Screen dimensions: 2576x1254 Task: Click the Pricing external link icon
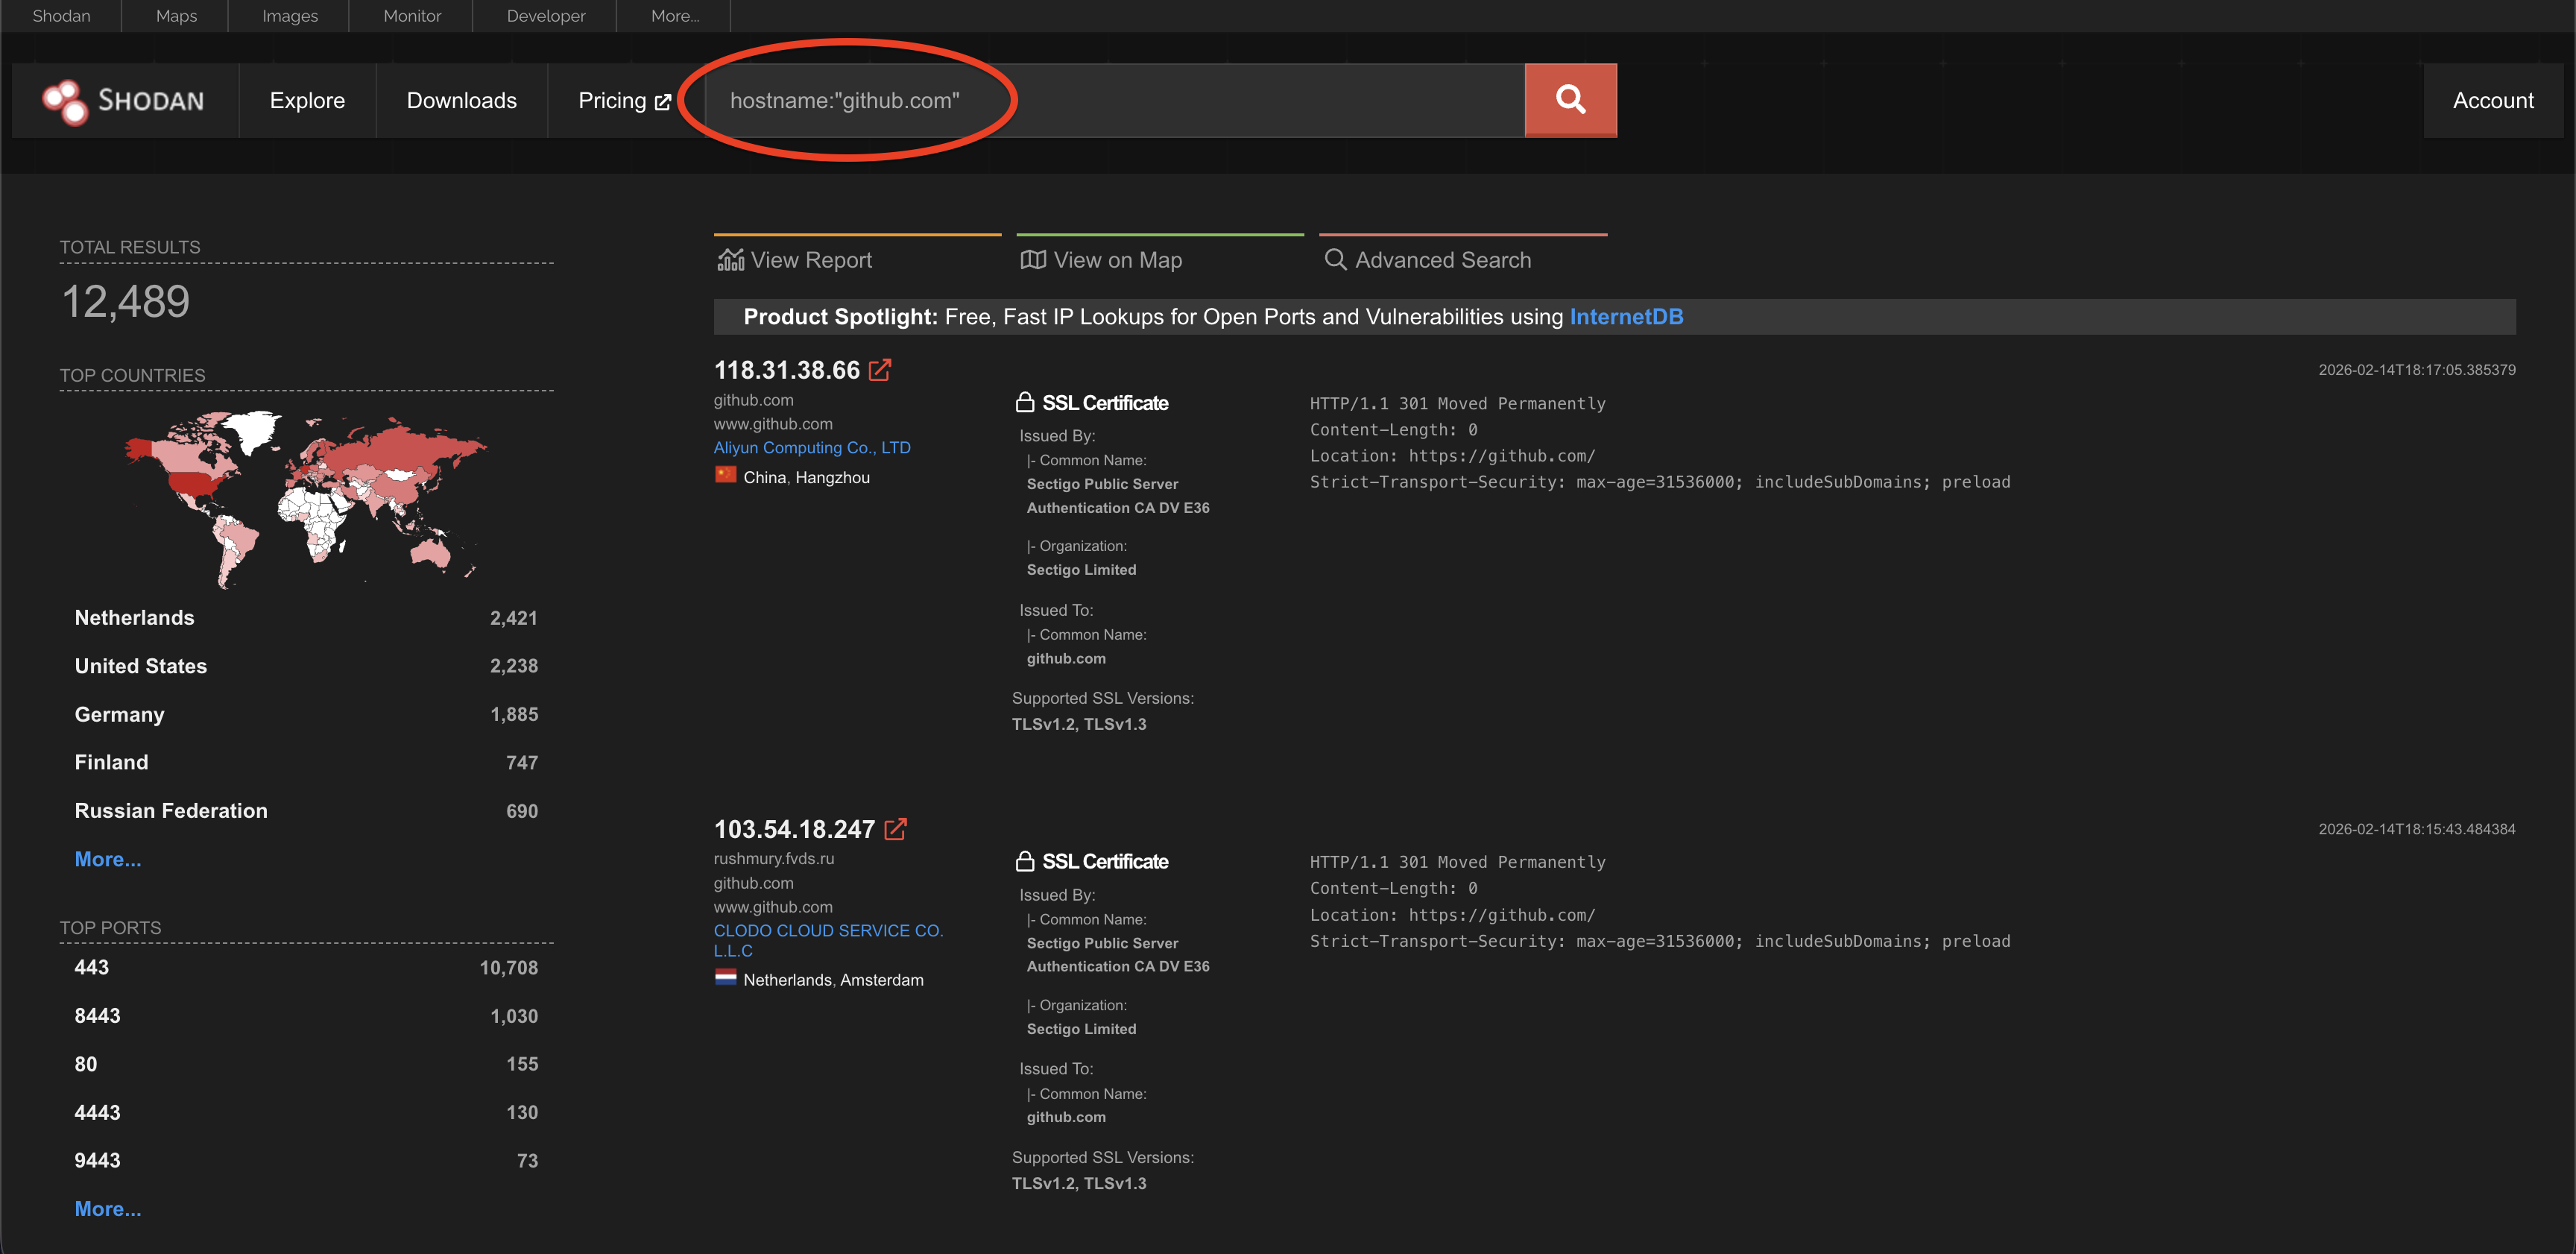coord(662,102)
